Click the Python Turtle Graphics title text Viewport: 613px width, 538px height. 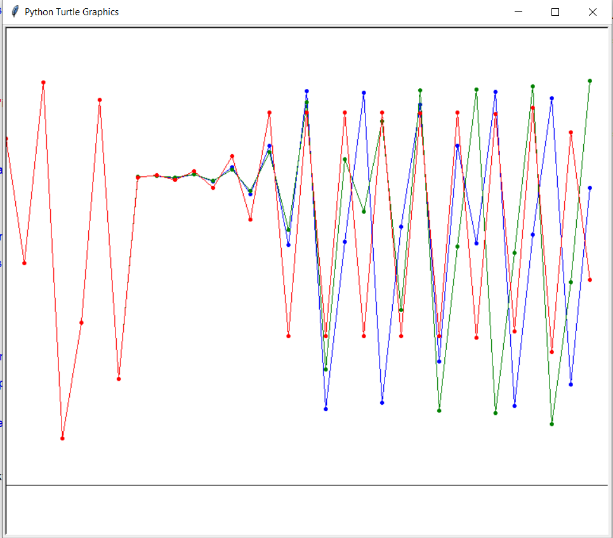click(71, 12)
